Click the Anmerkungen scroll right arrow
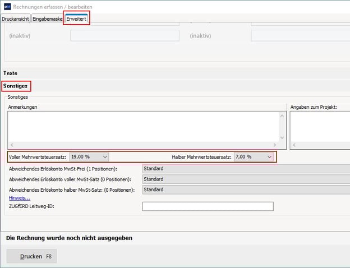Screen dimensions: 350x268 tap(274, 145)
